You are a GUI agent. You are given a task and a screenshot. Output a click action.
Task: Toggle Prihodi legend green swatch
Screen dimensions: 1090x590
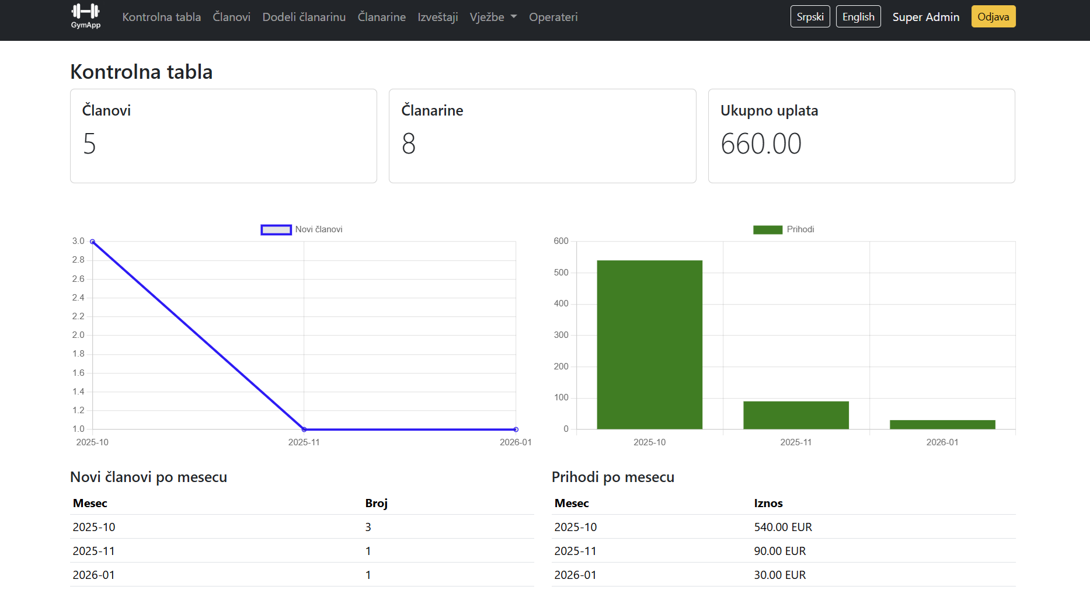pos(767,229)
